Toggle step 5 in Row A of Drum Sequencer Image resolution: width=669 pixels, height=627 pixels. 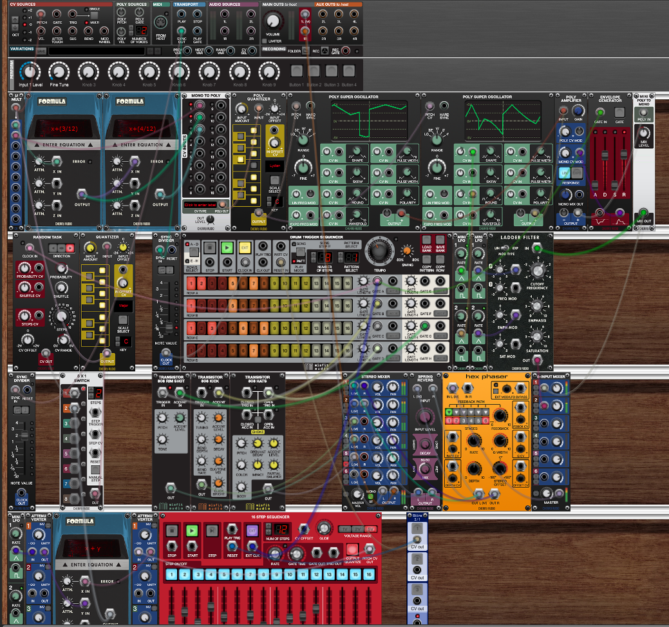(232, 282)
